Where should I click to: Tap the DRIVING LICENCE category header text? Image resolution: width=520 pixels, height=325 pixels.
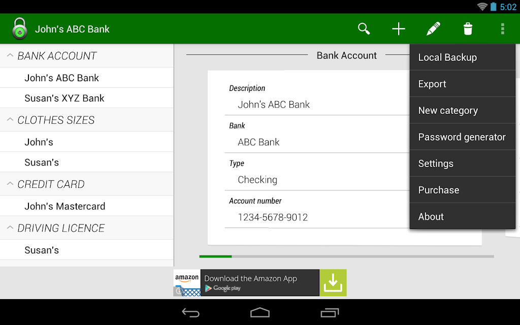[x=61, y=228]
